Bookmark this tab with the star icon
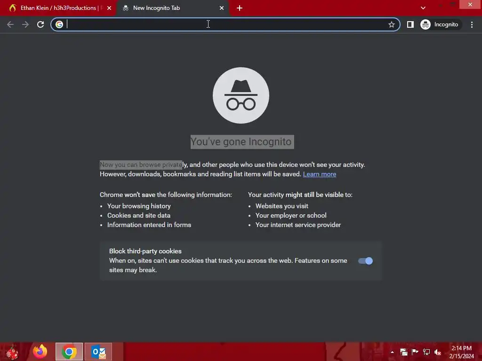The width and height of the screenshot is (482, 361). [391, 24]
